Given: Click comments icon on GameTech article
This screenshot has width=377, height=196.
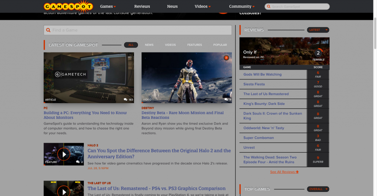Looking at the screenshot, I should click(x=125, y=100).
